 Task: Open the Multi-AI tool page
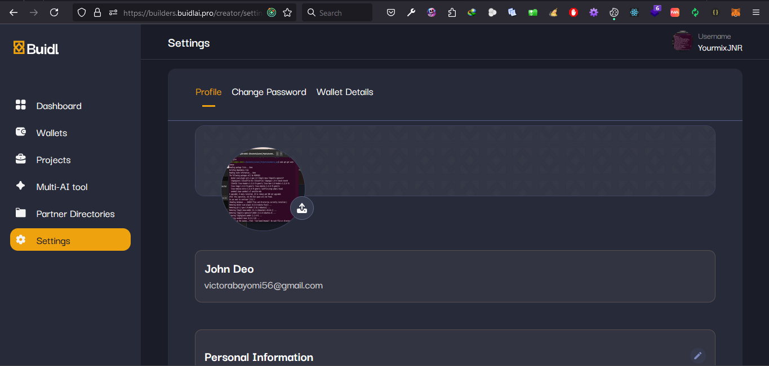point(62,187)
